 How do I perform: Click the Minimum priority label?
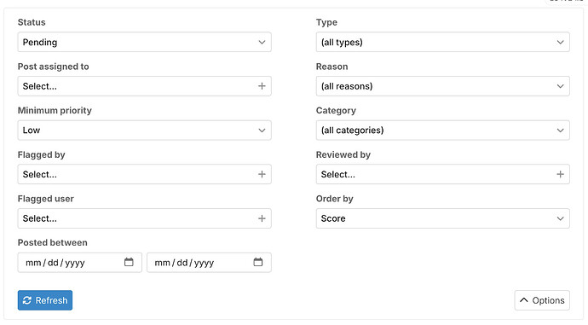[x=55, y=110]
